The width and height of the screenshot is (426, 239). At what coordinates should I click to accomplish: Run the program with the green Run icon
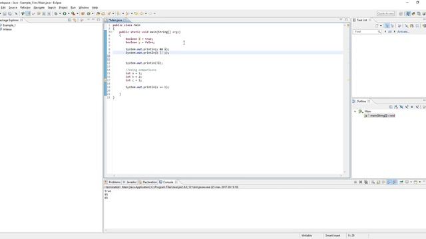(x=65, y=13)
